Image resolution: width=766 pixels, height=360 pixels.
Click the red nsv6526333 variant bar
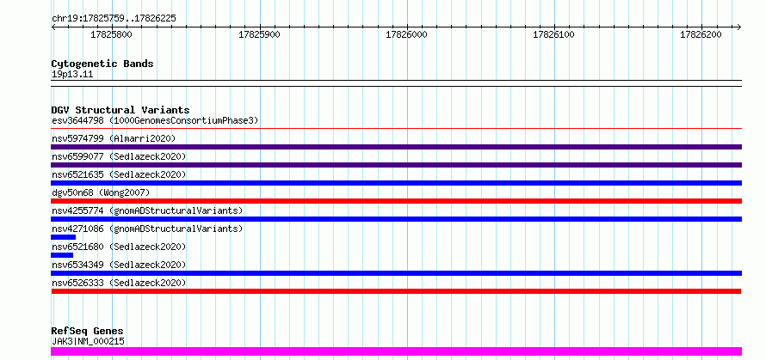396,291
